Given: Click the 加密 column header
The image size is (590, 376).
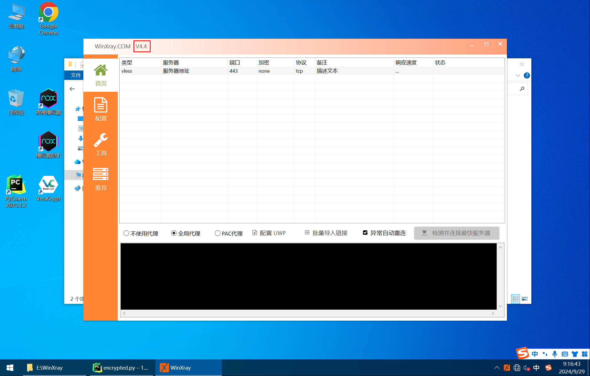Looking at the screenshot, I should pos(275,62).
